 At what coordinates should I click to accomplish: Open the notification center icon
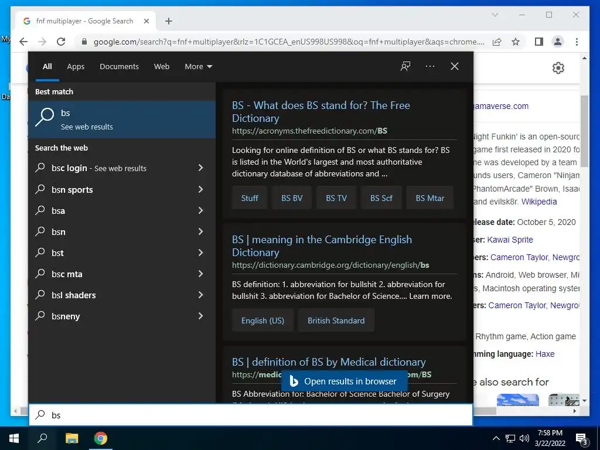tap(582, 438)
